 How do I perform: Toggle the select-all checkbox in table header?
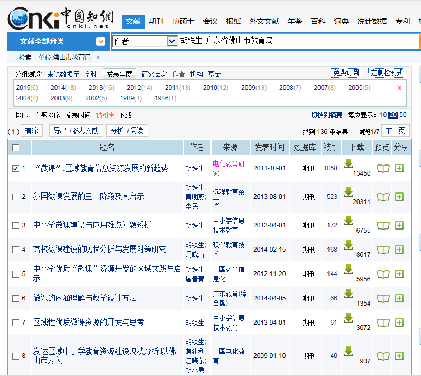coord(15,148)
